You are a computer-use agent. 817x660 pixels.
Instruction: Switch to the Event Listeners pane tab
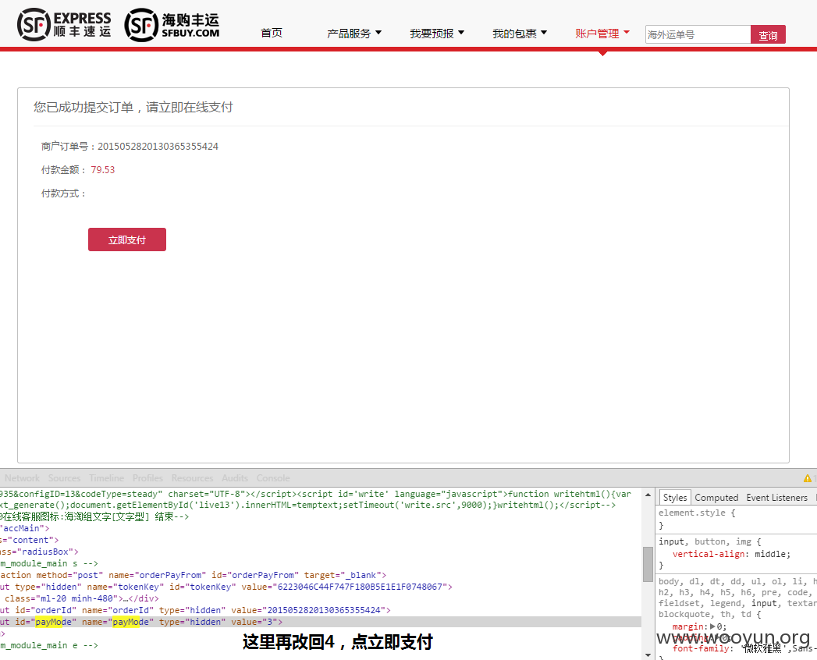pos(777,498)
